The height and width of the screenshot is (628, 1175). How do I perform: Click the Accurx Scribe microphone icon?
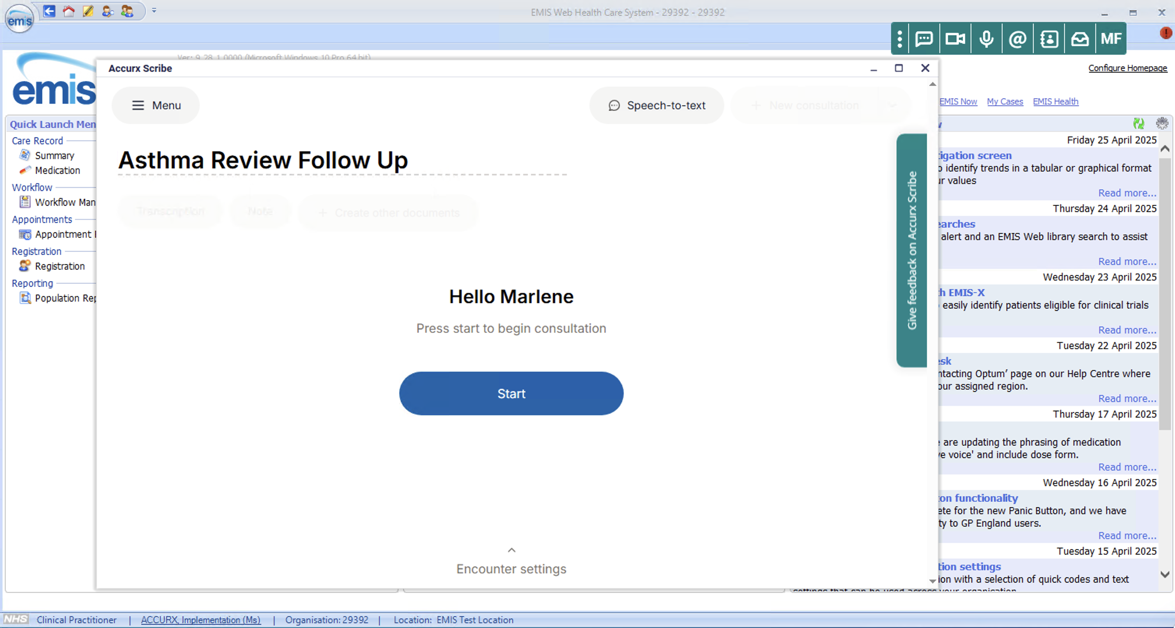click(986, 39)
